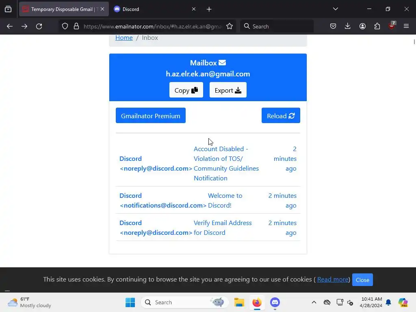Open the Firefox account icon

[362, 26]
